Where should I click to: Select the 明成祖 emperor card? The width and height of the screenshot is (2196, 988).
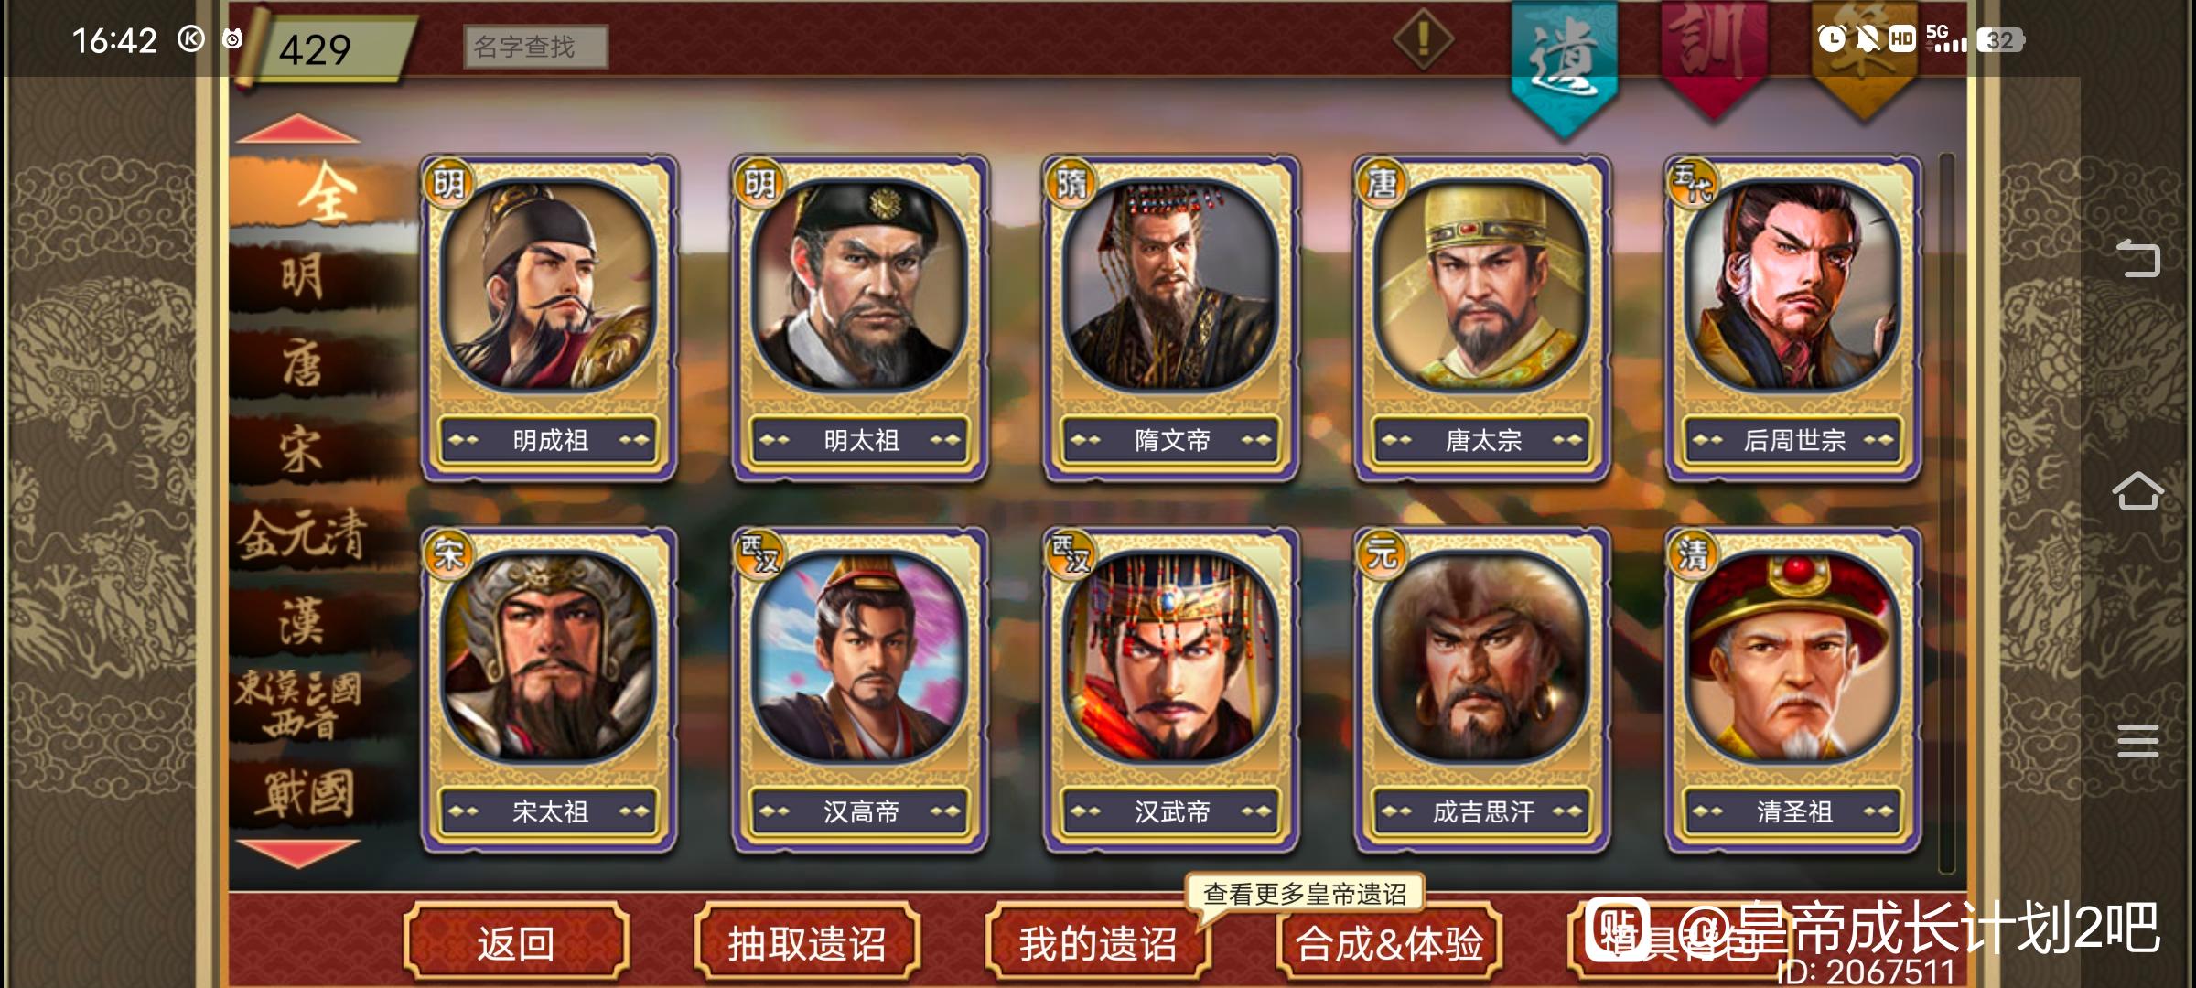point(549,317)
